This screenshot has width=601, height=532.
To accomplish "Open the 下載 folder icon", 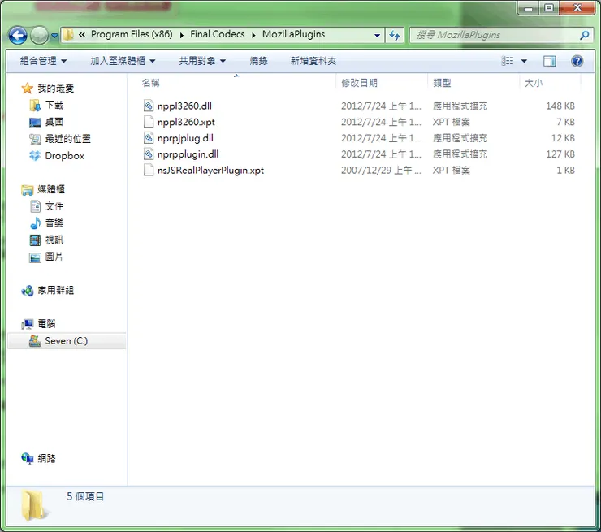I will click(x=35, y=105).
